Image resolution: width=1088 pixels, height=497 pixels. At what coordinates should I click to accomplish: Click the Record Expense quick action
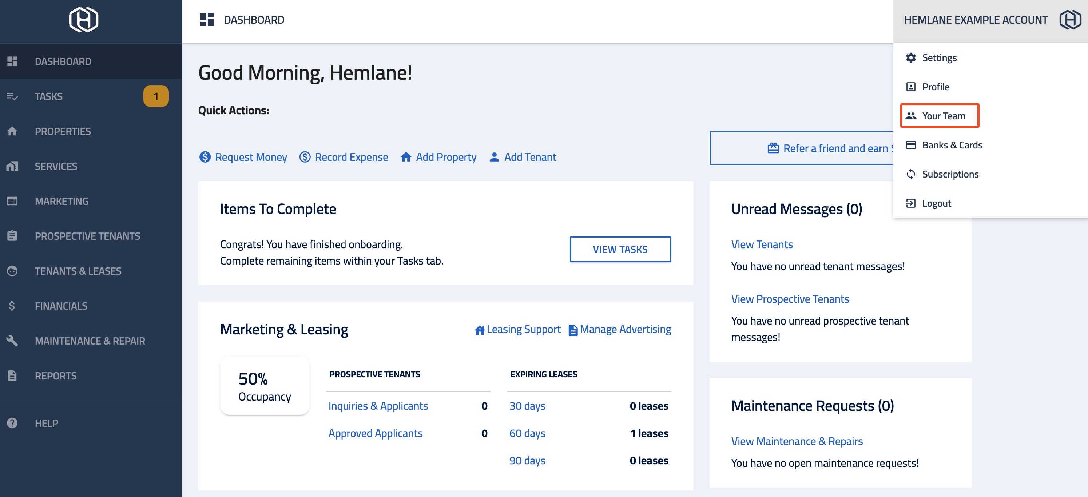point(344,157)
